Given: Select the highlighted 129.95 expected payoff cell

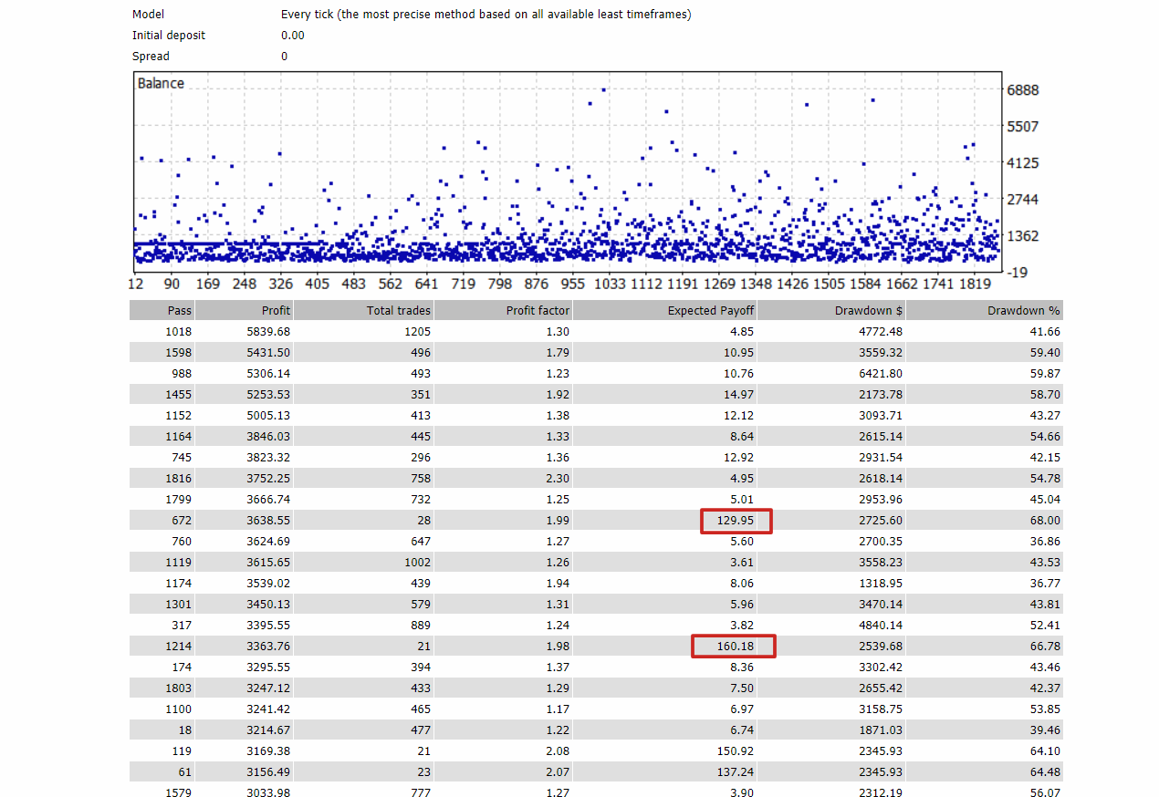Looking at the screenshot, I should point(736,521).
